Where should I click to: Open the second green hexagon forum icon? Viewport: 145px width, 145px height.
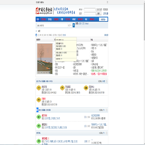click(x=39, y=126)
